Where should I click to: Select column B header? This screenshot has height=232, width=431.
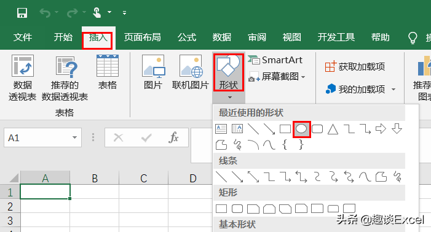coord(95,178)
